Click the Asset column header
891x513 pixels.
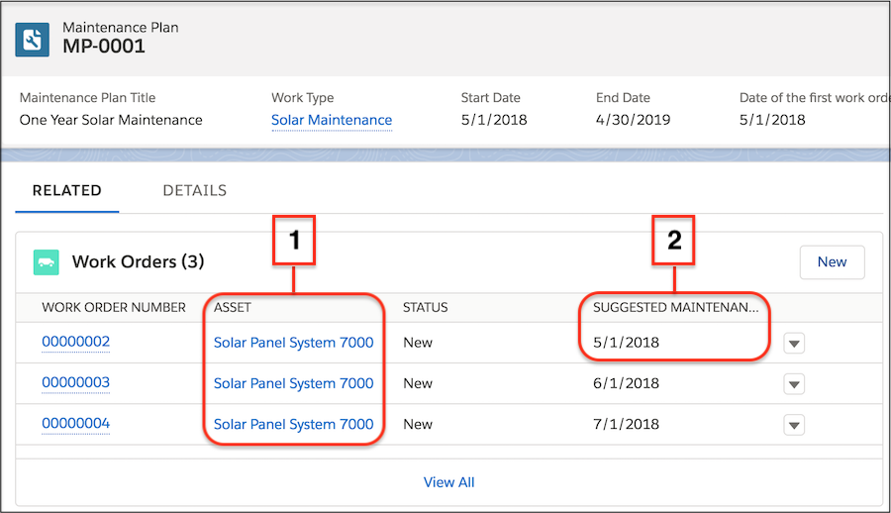click(x=233, y=308)
